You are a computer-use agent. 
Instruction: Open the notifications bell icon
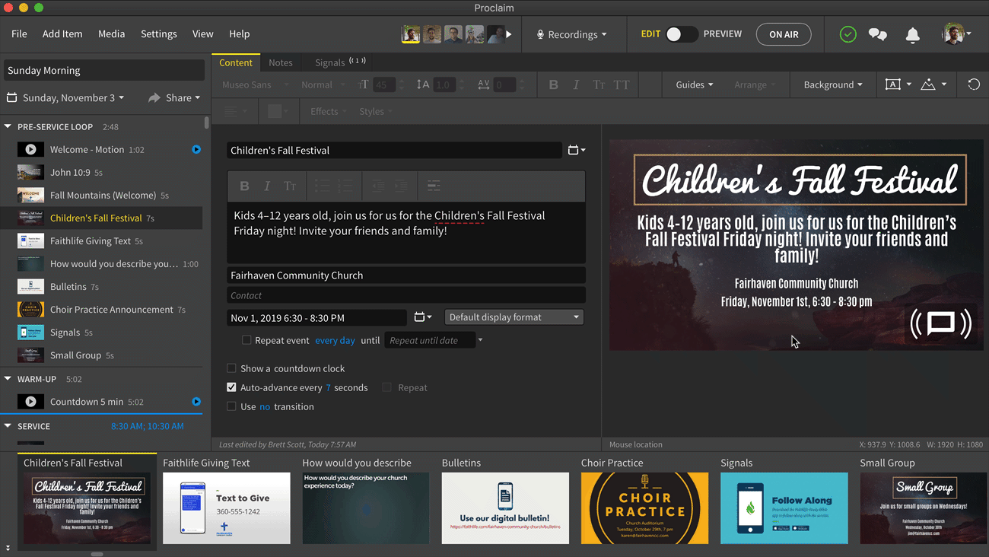[x=912, y=35]
